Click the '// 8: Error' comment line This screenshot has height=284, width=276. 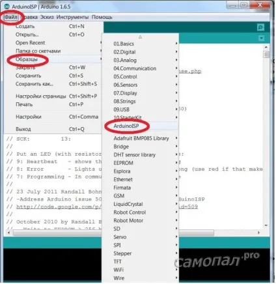(54, 169)
